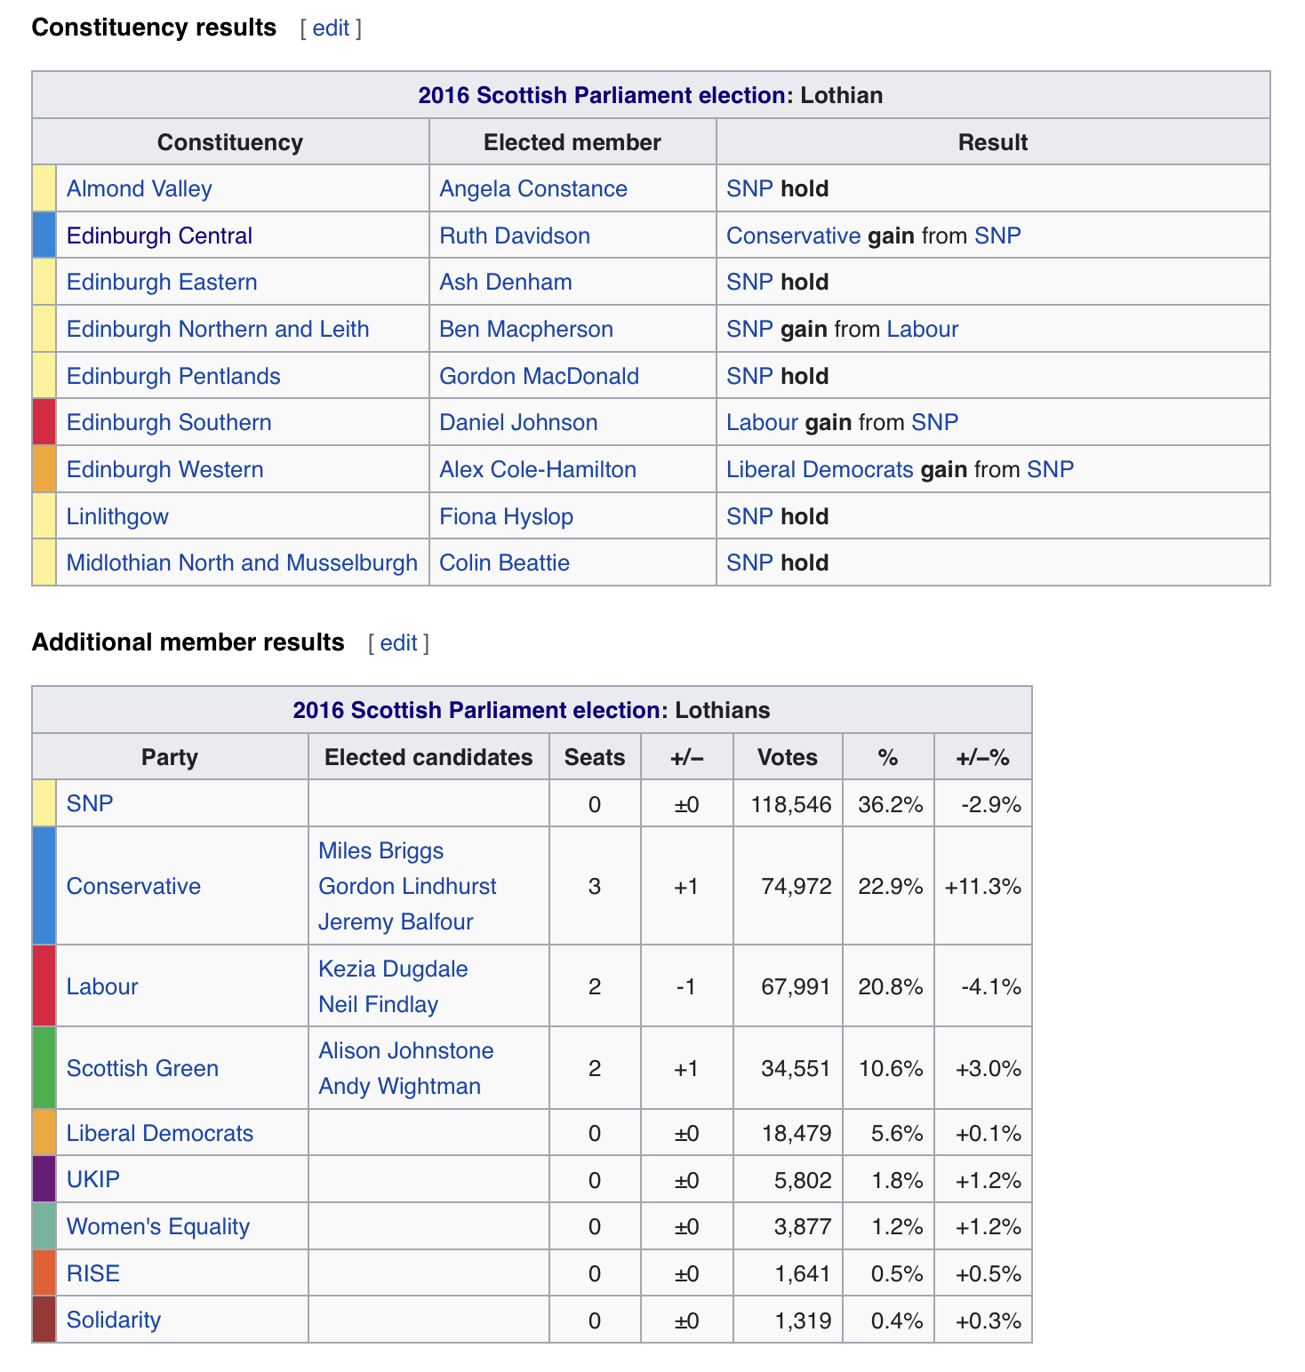Open Alex Cole-Hamilton's article
1305x1372 pixels.
538,469
